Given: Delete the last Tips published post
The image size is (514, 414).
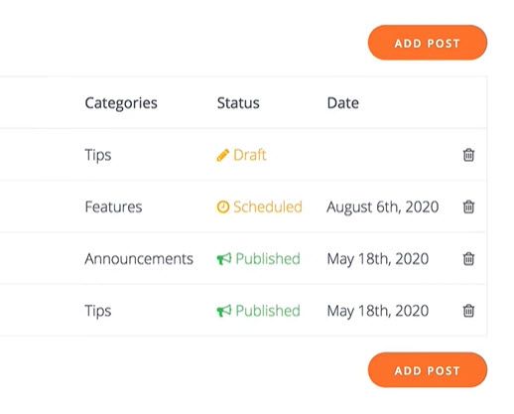Looking at the screenshot, I should pos(468,311).
